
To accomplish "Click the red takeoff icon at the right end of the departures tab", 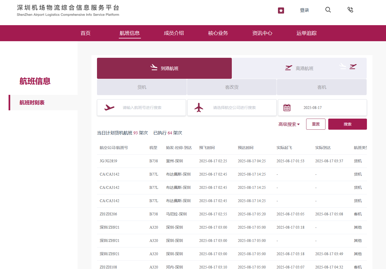I will (x=353, y=67).
